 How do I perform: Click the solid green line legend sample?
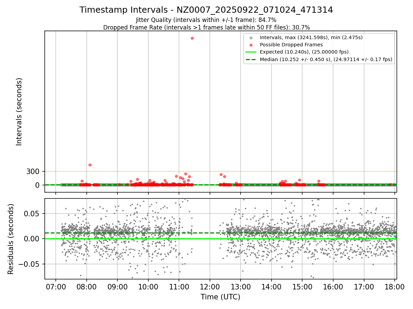[251, 52]
